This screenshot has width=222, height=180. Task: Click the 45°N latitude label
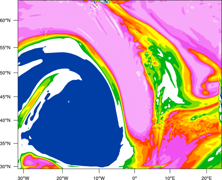pos(5,97)
